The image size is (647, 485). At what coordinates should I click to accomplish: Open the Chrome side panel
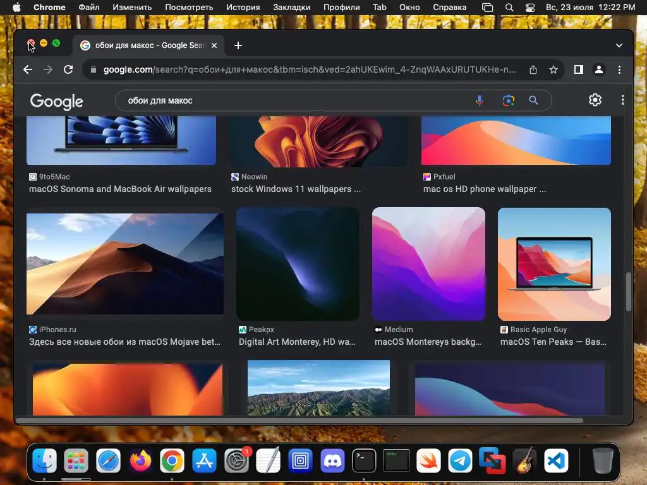[x=579, y=69]
